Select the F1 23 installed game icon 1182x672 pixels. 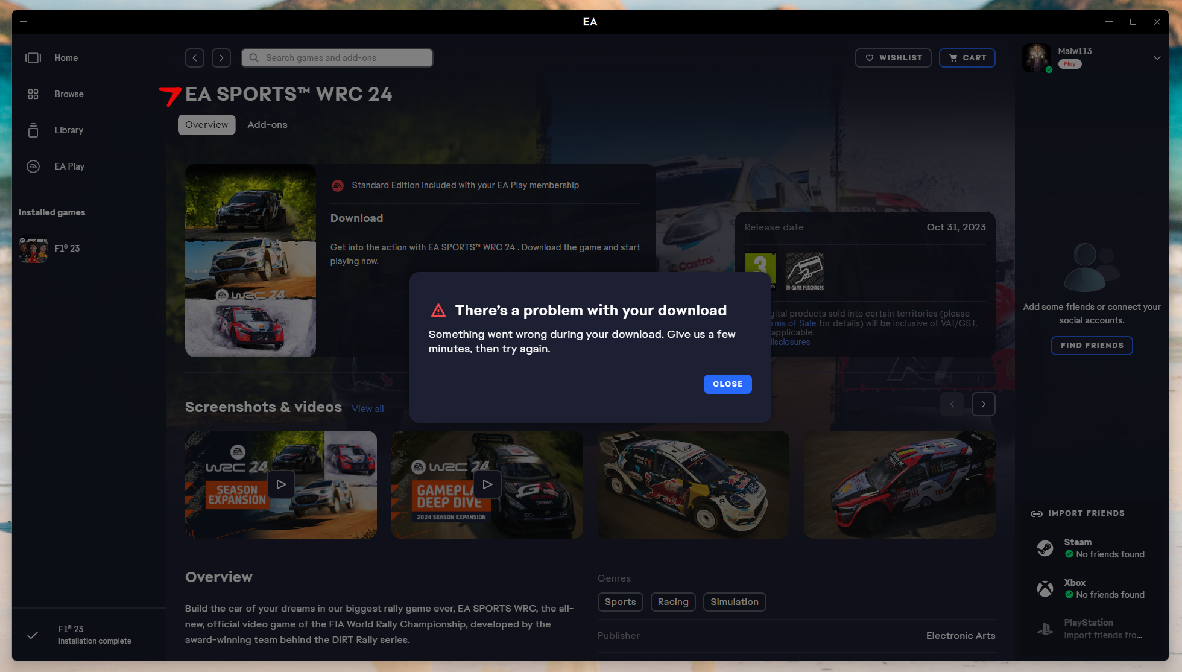pyautogui.click(x=33, y=249)
